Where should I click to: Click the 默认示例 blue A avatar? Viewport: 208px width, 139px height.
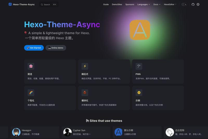coord(119,132)
